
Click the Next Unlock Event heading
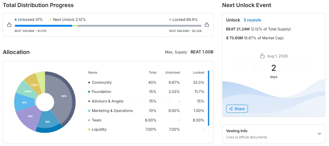[247, 5]
